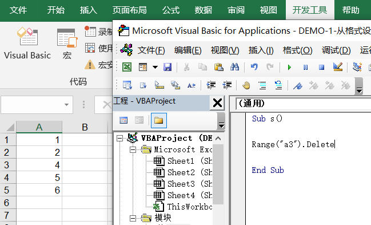The height and width of the screenshot is (225, 371).
Task: Click View Object icon in project panel
Action: pos(139,120)
